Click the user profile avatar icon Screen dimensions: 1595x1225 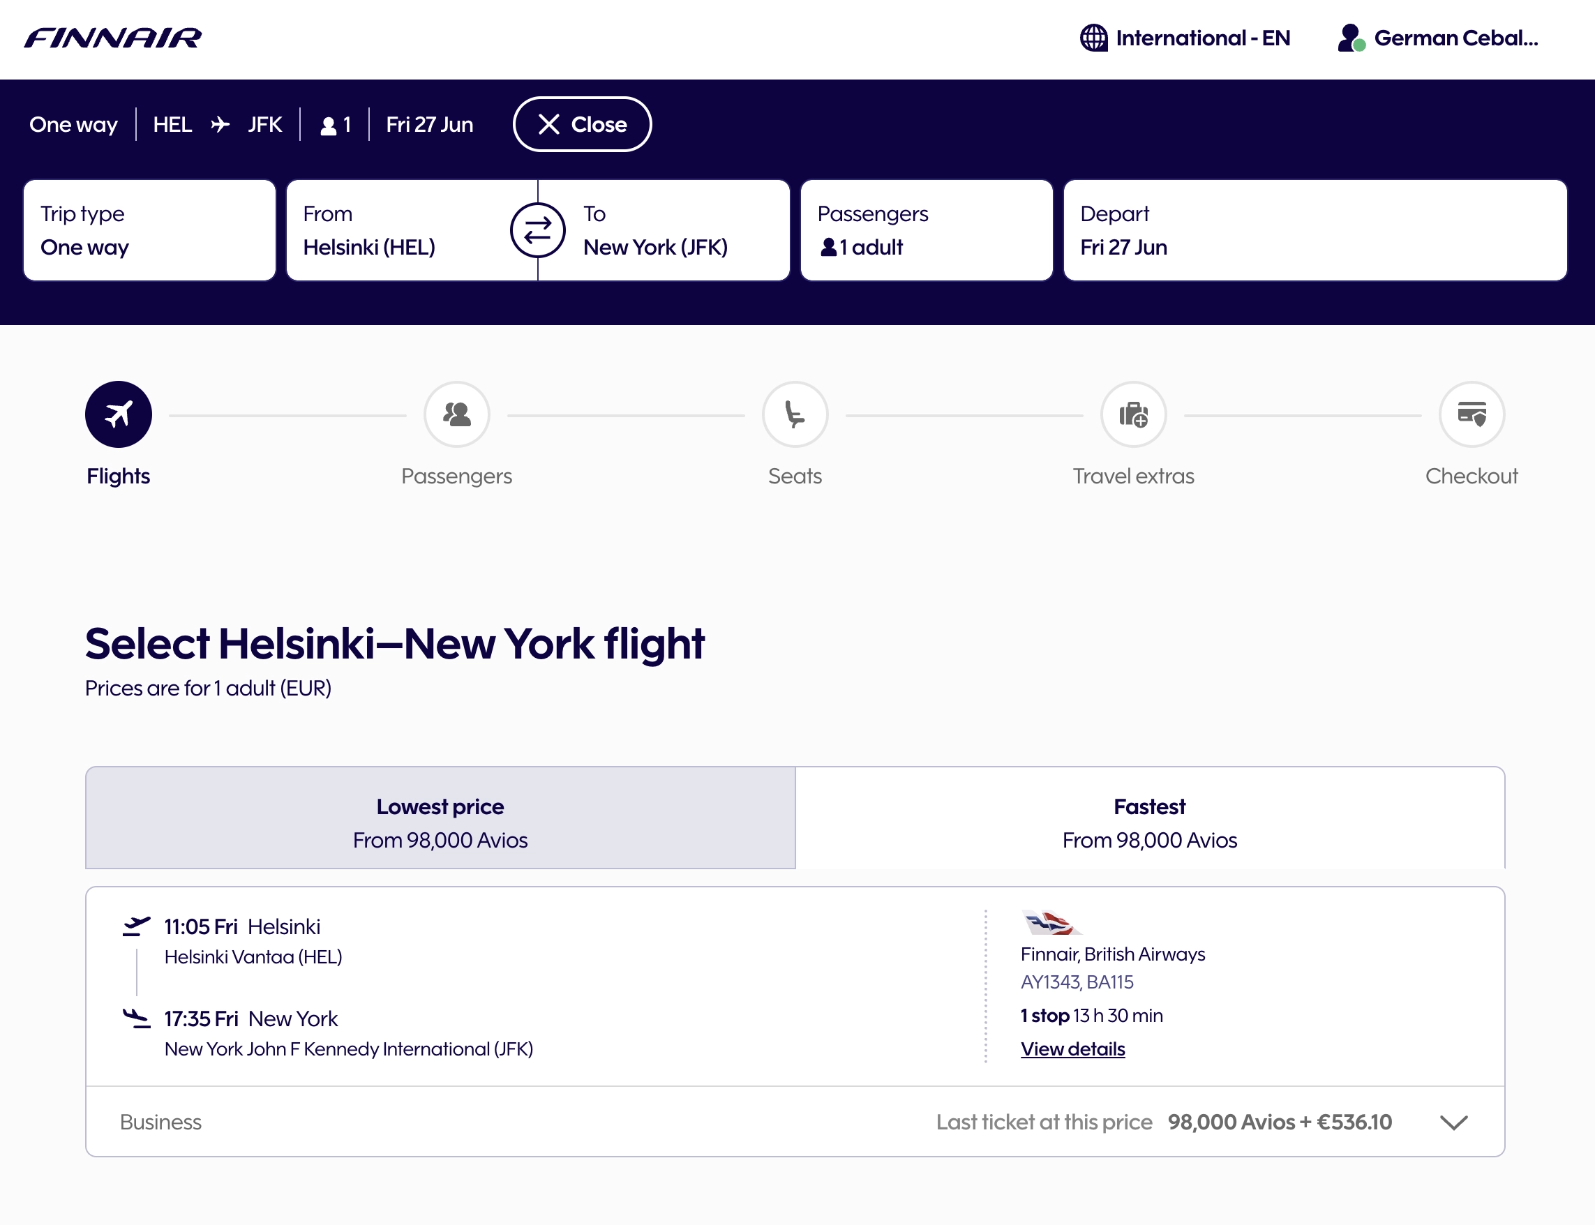[1351, 38]
